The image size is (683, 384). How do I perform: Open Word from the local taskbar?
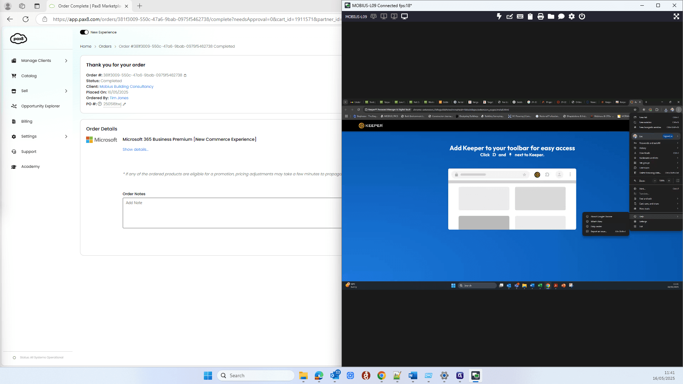coord(413,375)
